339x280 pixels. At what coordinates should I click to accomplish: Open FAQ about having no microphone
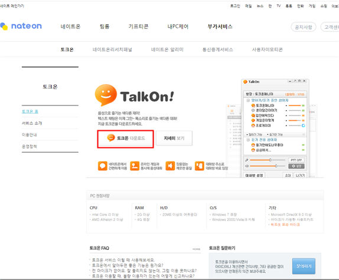click(144, 271)
